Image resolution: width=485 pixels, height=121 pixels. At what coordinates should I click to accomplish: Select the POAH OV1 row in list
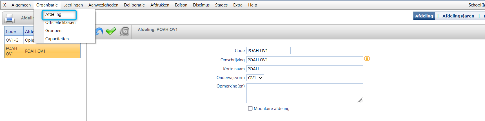coord(42,51)
